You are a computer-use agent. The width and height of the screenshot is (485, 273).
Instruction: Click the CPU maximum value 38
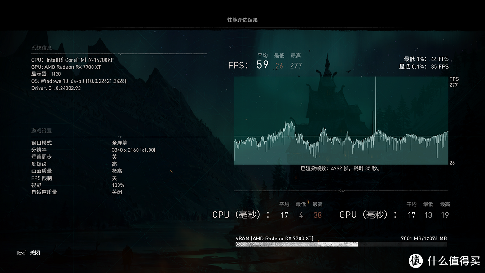tap(317, 215)
